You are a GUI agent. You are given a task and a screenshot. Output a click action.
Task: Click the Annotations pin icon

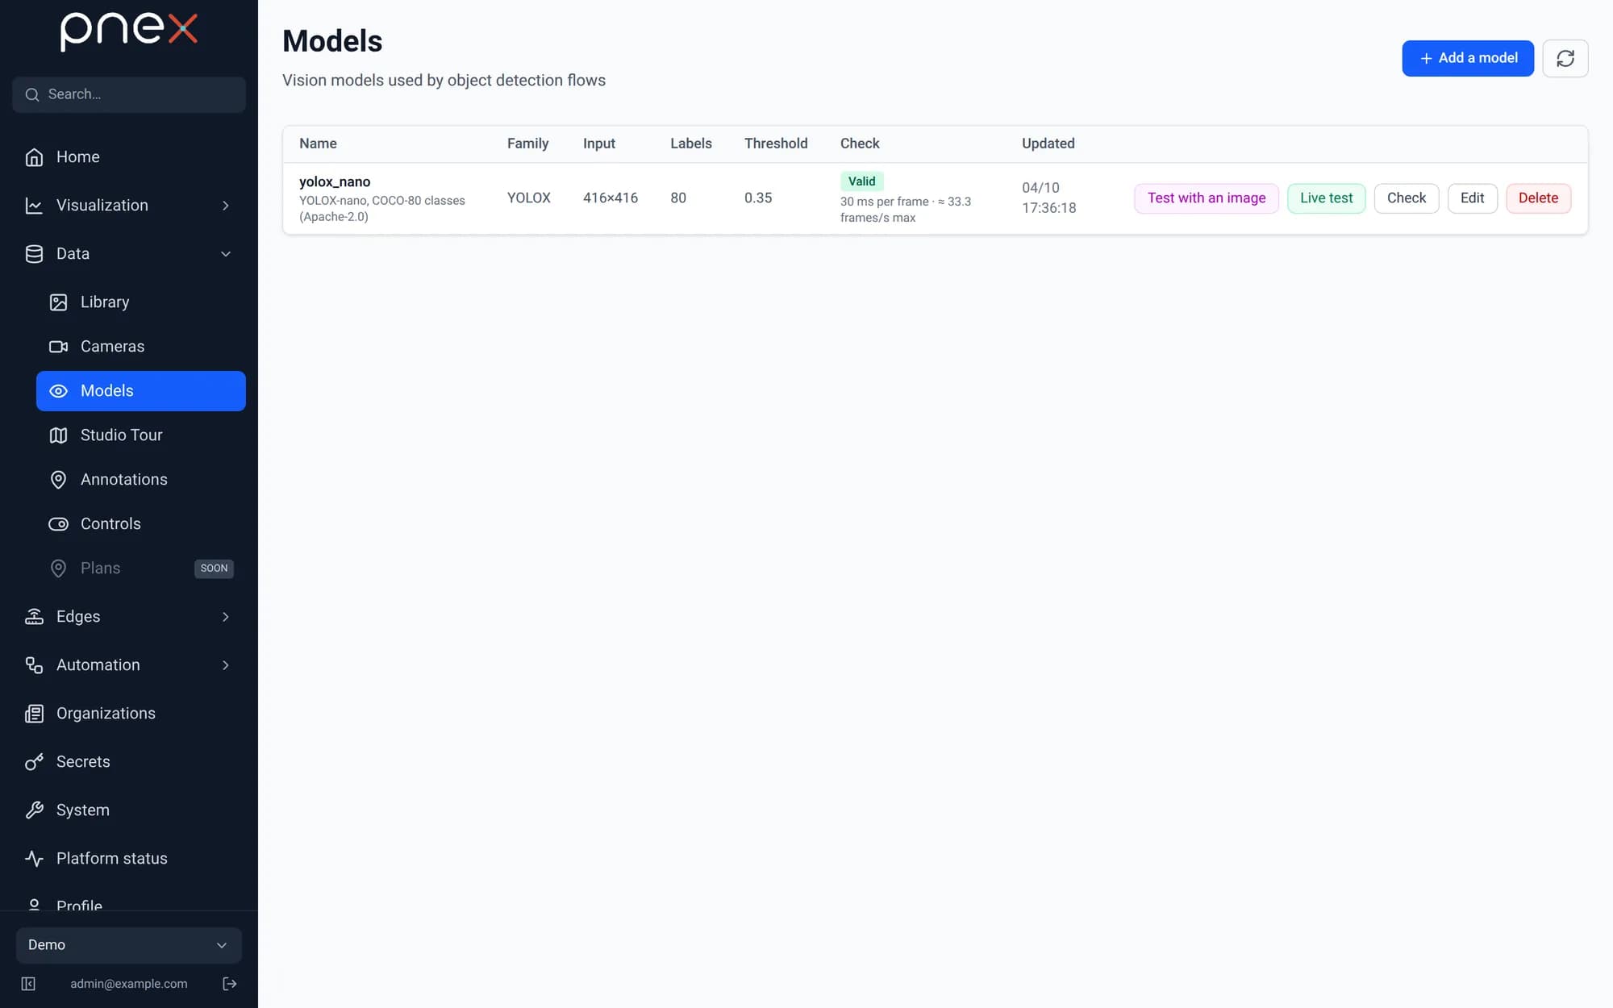click(58, 480)
